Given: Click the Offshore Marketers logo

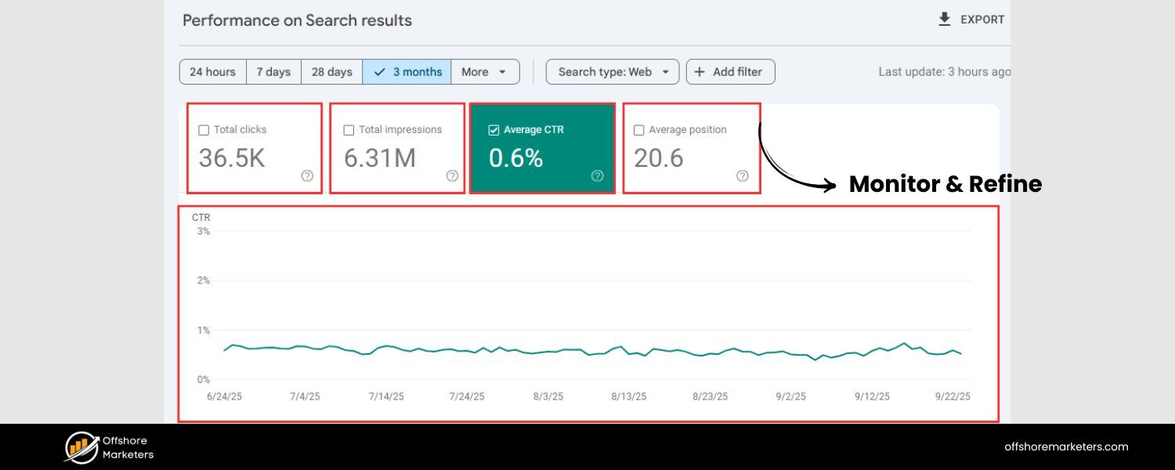Looking at the screenshot, I should (x=81, y=447).
